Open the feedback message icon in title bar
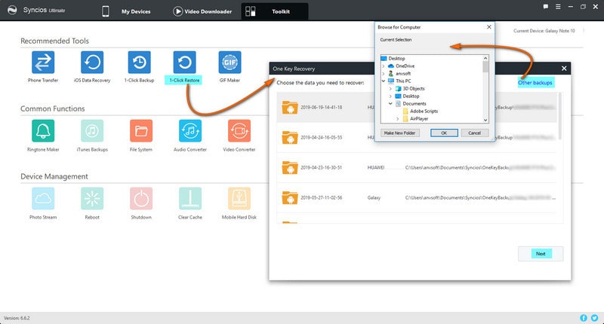Viewport: 604px width, 324px height. [x=546, y=7]
